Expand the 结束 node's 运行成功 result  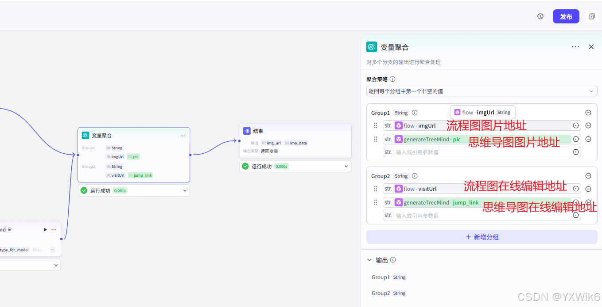(346, 167)
